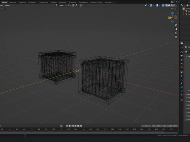Select wireframe viewport shading
Viewport: 190px width, 142px height.
167,6
